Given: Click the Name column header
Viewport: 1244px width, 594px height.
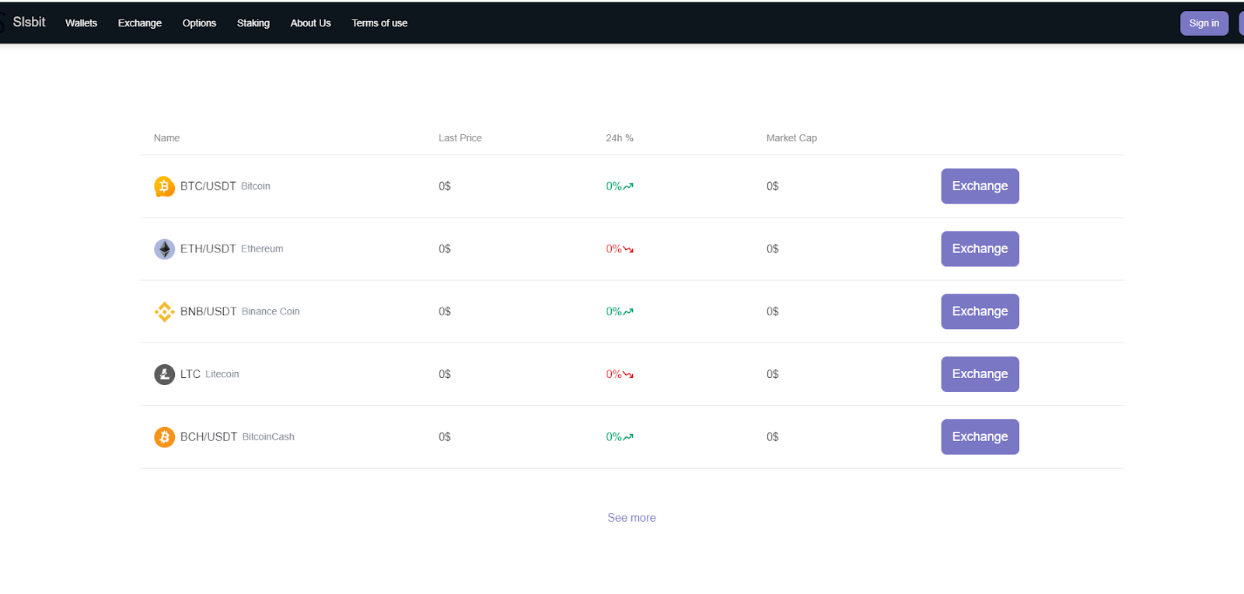Looking at the screenshot, I should click(166, 138).
